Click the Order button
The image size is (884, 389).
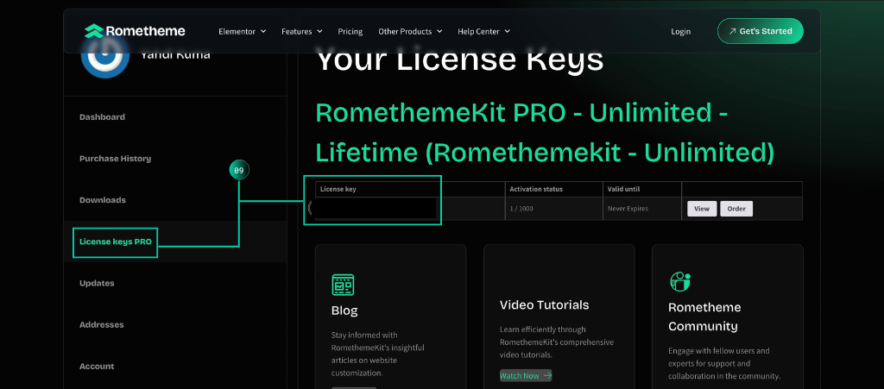[x=736, y=209]
